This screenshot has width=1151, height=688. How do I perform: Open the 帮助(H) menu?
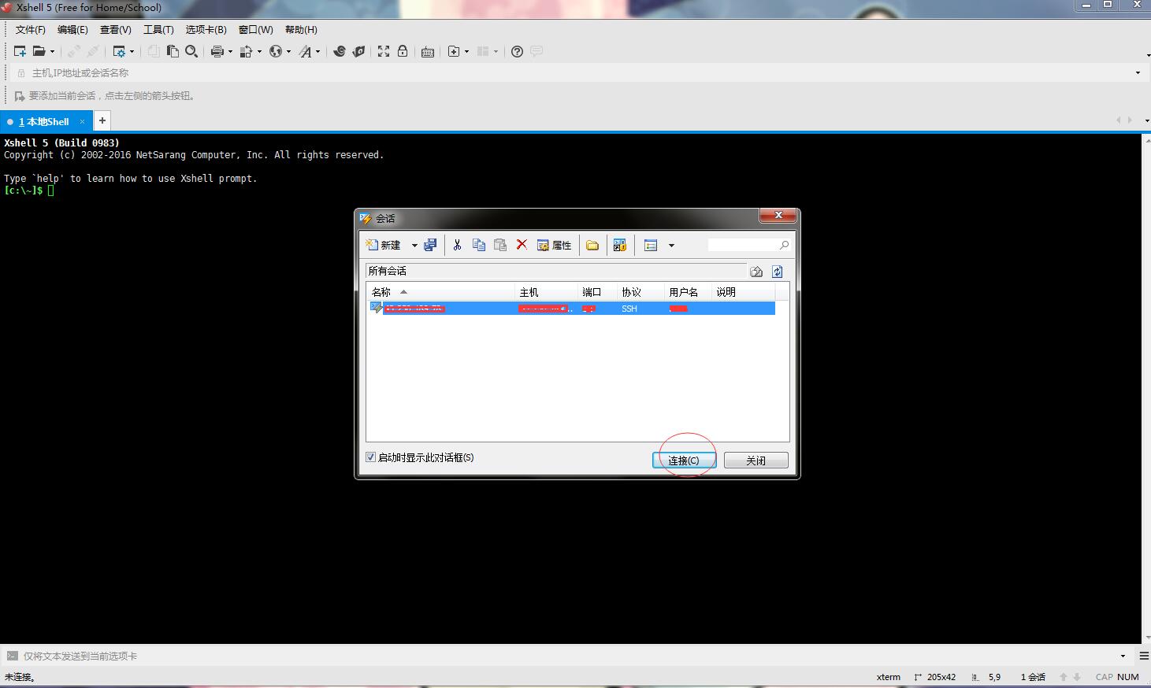pyautogui.click(x=301, y=30)
